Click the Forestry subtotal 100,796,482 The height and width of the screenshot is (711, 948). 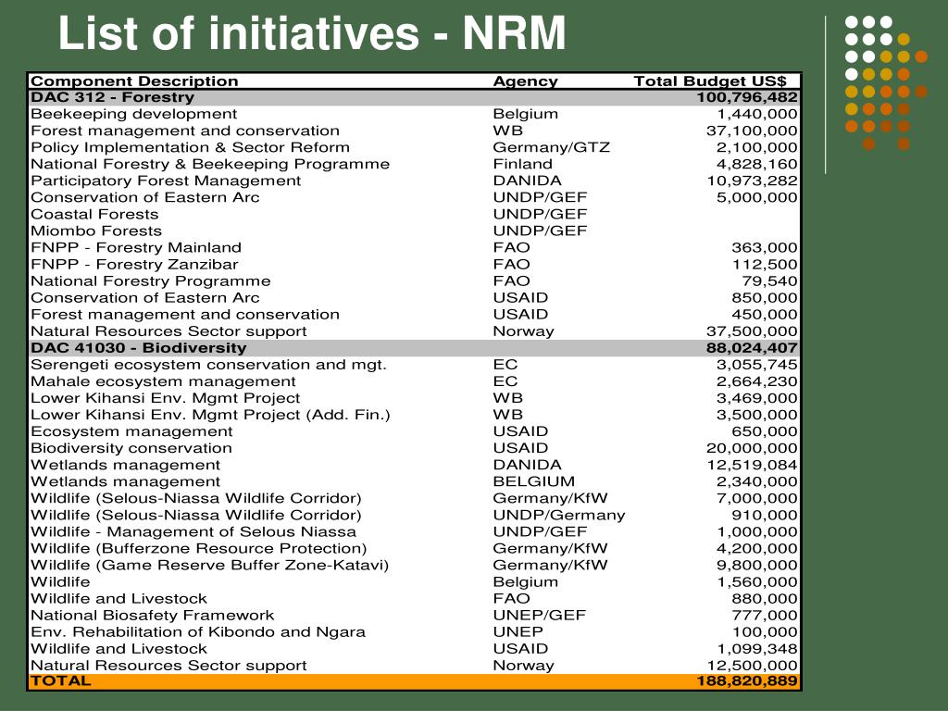pyautogui.click(x=747, y=97)
